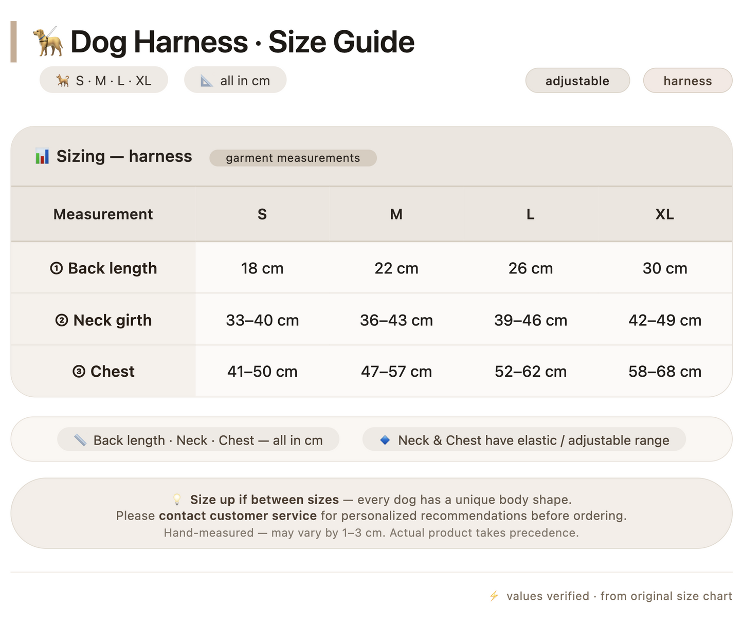The width and height of the screenshot is (743, 627).
Task: Click the Chest row label
Action: point(103,371)
